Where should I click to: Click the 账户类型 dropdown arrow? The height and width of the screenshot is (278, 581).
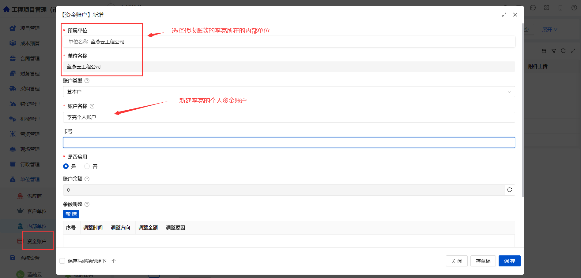click(x=509, y=92)
